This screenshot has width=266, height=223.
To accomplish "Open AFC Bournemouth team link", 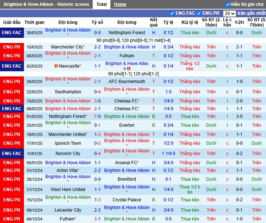I will (x=127, y=82).
